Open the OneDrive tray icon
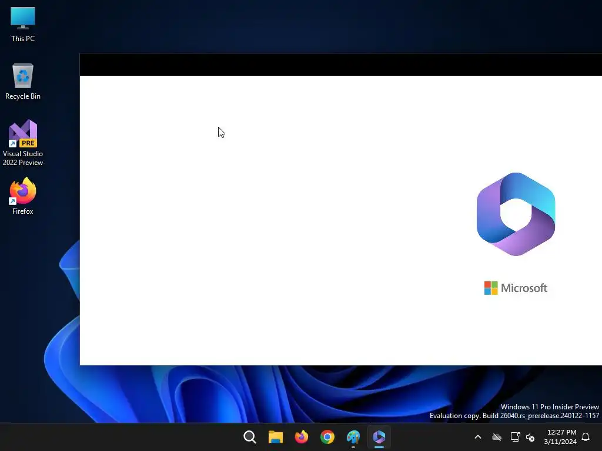Image resolution: width=602 pixels, height=451 pixels. pyautogui.click(x=497, y=437)
